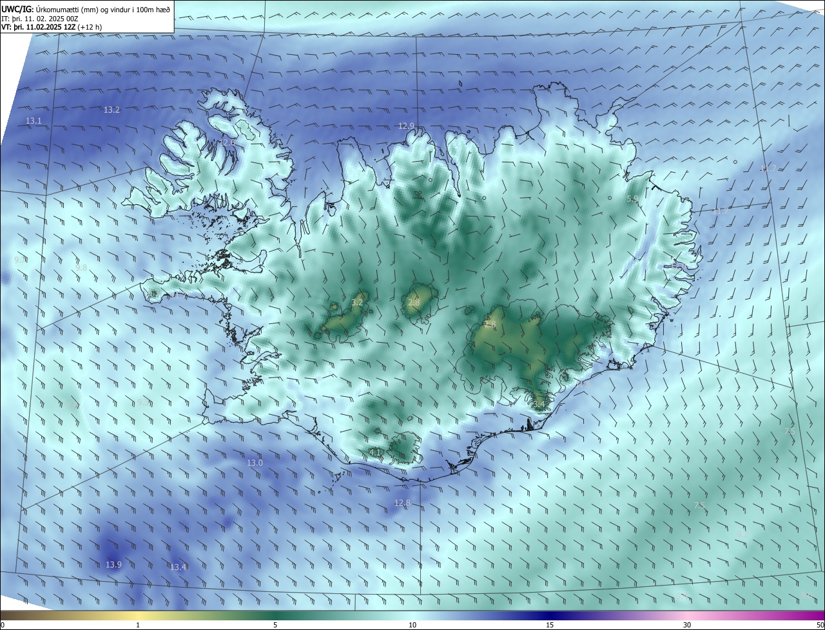Click the 13.4 value label on the map
The height and width of the screenshot is (630, 825).
(x=179, y=568)
